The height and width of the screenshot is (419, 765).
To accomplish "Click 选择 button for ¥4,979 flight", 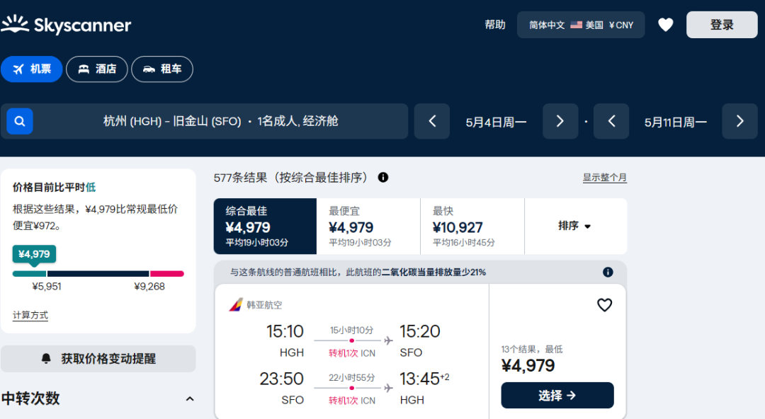I will [557, 396].
